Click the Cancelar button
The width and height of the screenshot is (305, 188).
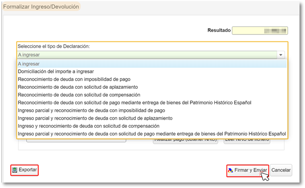[281, 170]
